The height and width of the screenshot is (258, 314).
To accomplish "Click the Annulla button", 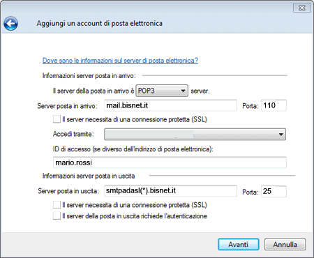I will click(285, 244).
